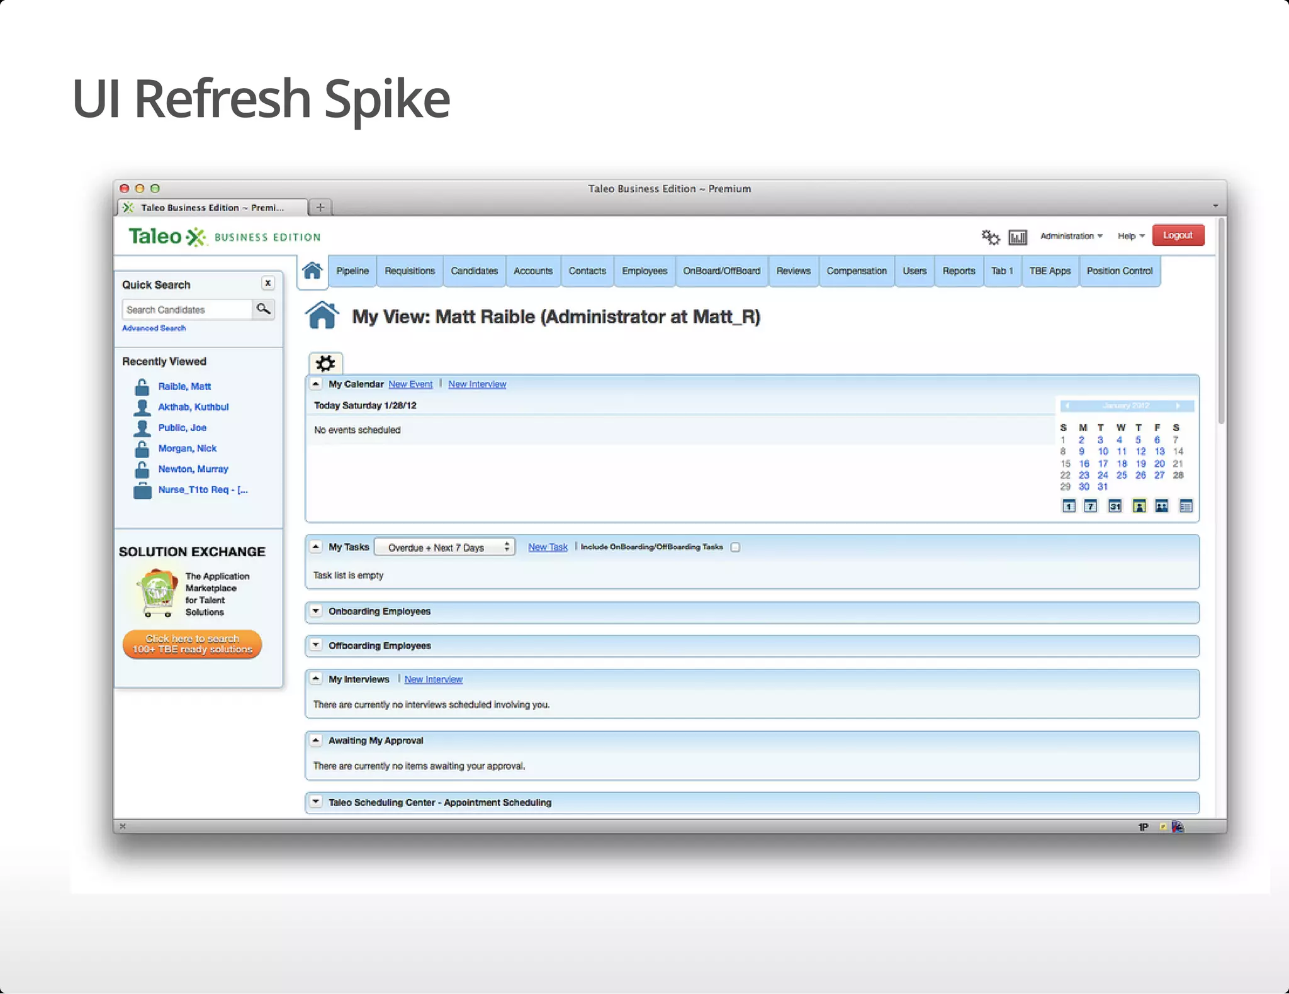This screenshot has height=994, width=1289.
Task: Select the month view calendar icon
Action: (x=1115, y=506)
